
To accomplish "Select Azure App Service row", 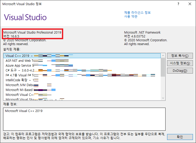I will click(x=82, y=66).
